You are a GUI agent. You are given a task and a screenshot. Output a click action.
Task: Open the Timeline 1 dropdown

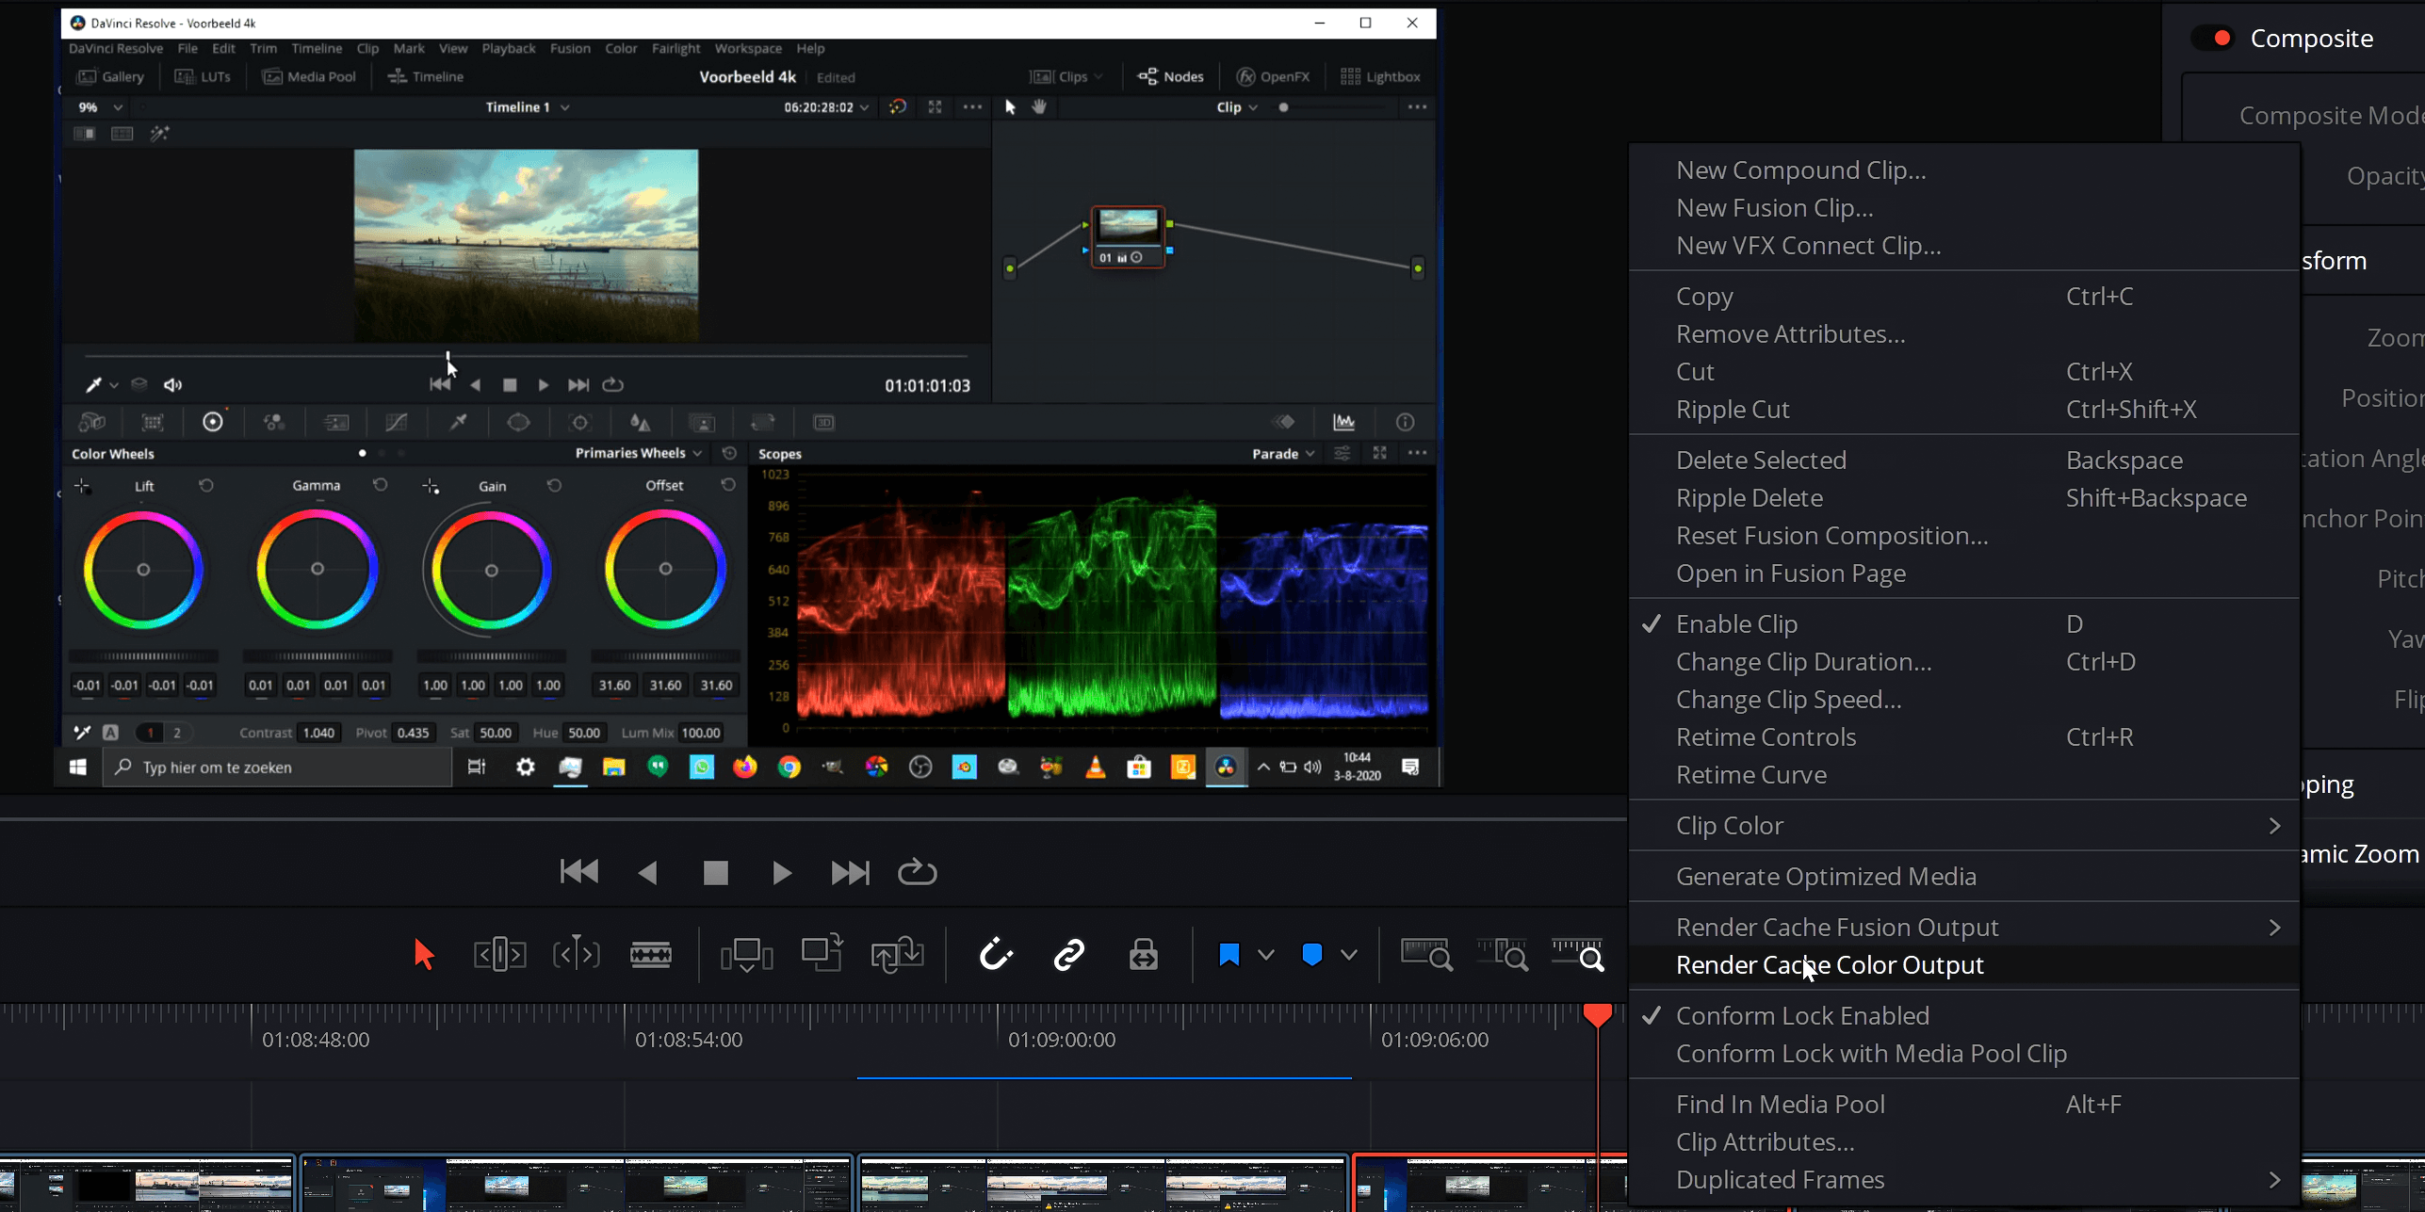(x=525, y=106)
